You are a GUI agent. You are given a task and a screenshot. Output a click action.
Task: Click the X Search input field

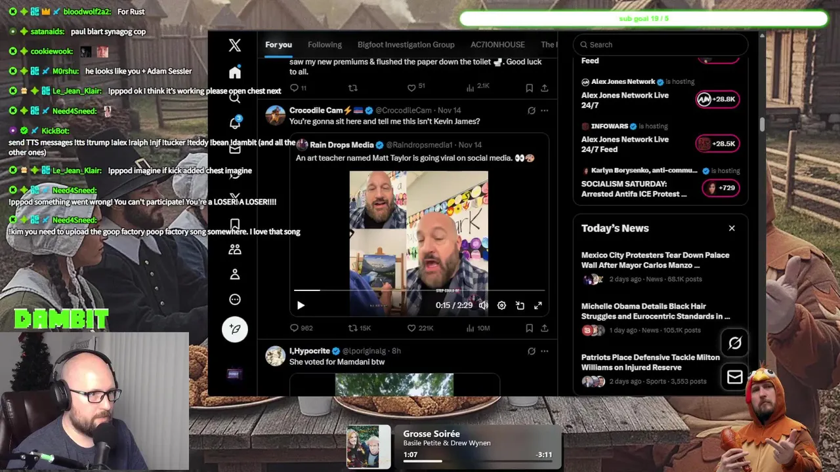660,45
